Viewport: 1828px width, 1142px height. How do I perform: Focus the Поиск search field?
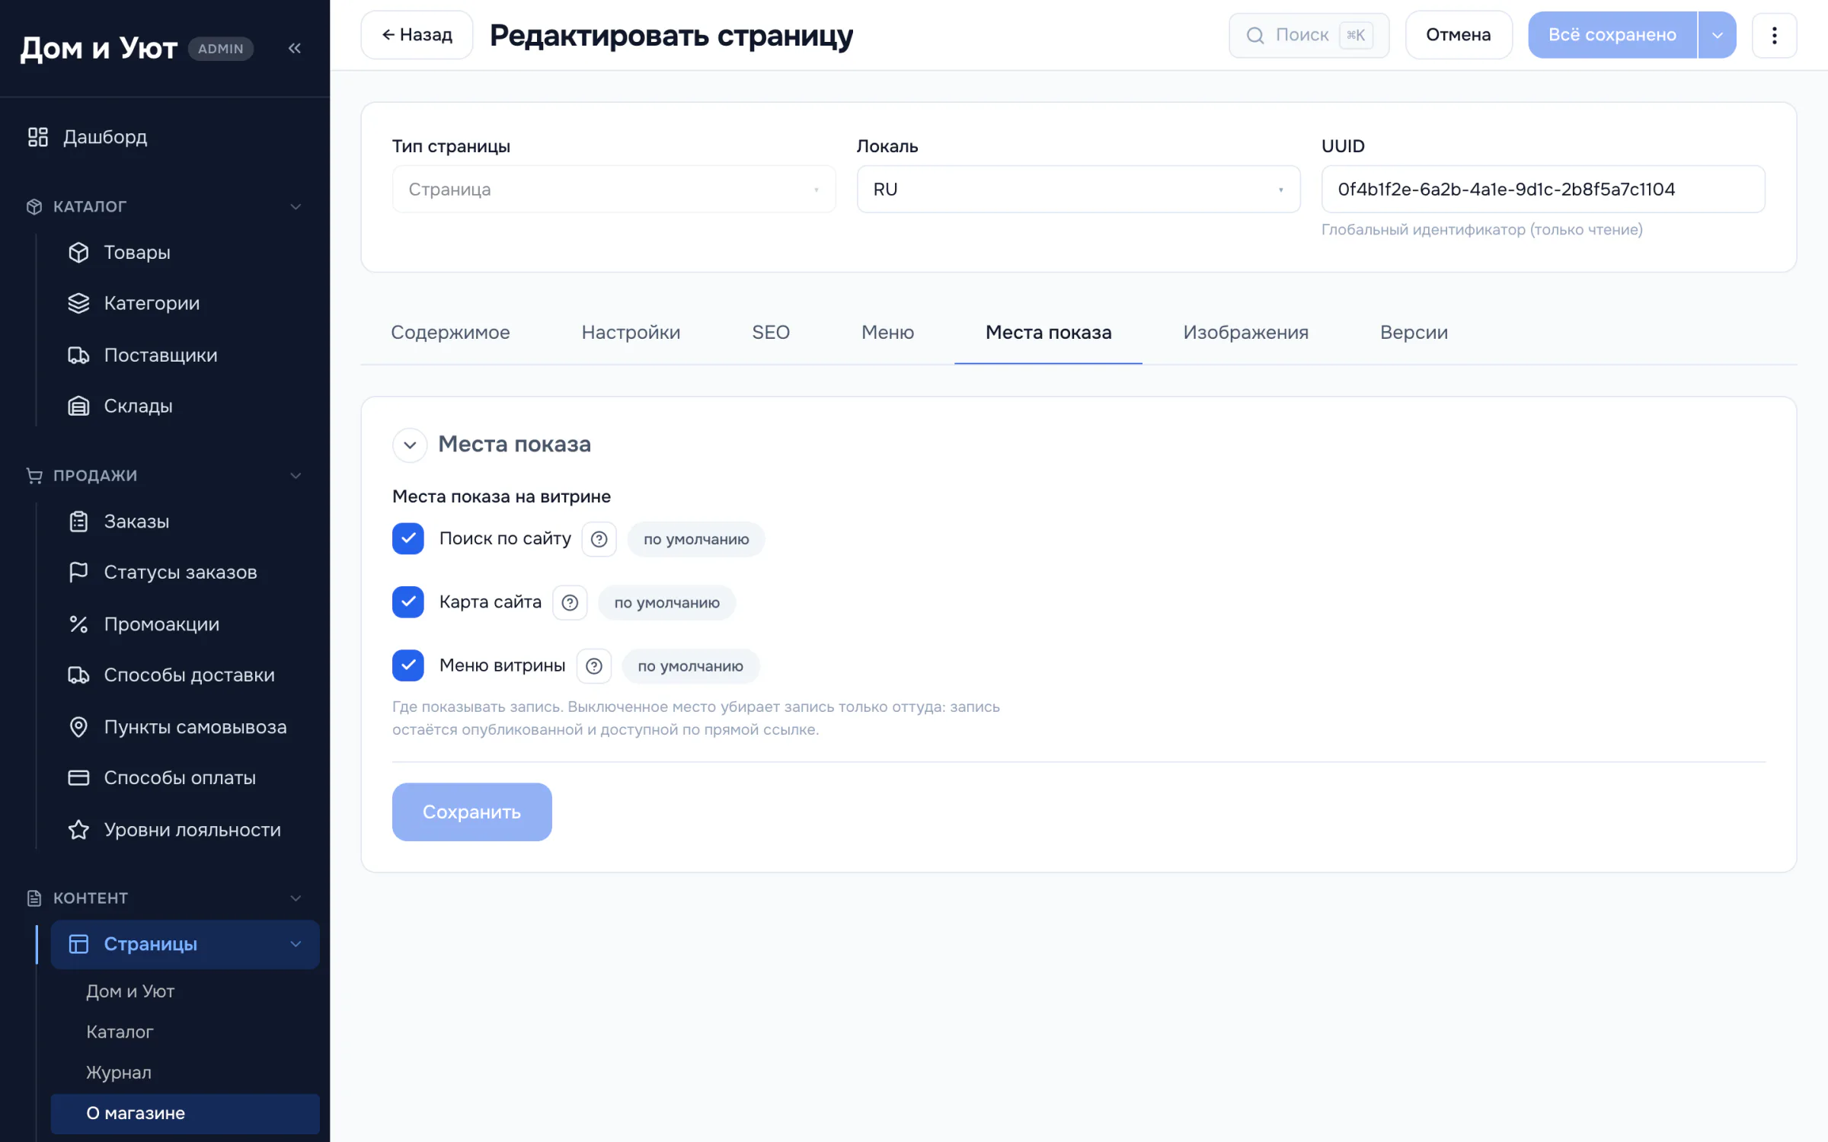pyautogui.click(x=1309, y=35)
